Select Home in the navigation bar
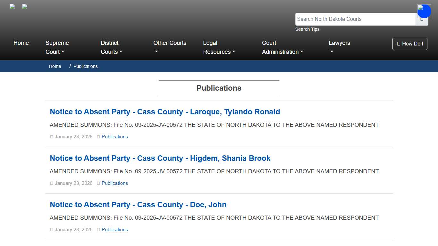 click(21, 43)
